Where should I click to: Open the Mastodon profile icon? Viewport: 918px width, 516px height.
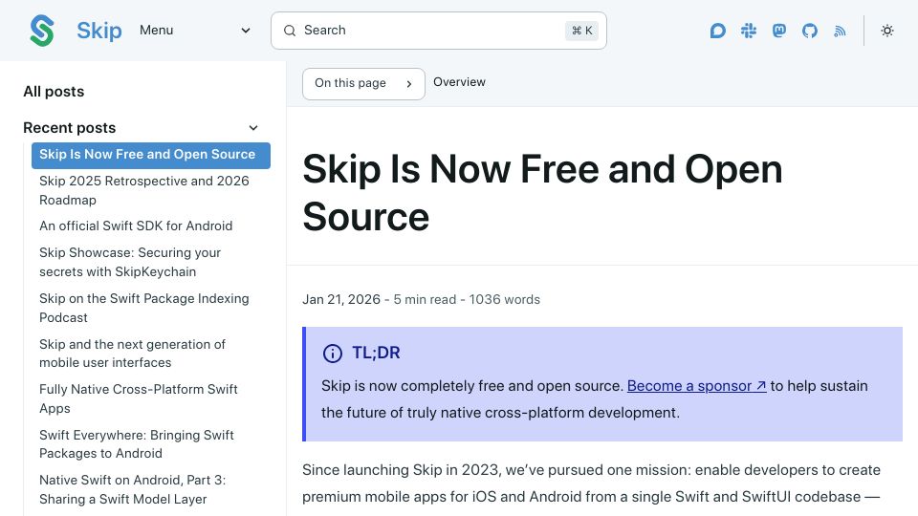(779, 31)
